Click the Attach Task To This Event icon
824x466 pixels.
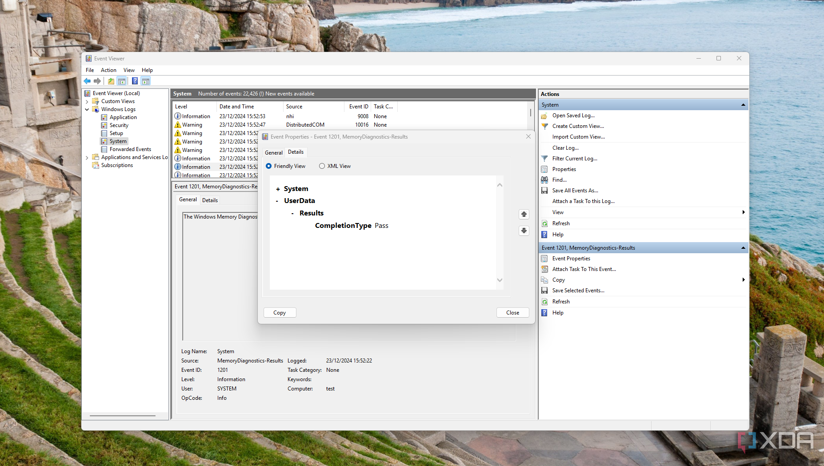pos(544,269)
